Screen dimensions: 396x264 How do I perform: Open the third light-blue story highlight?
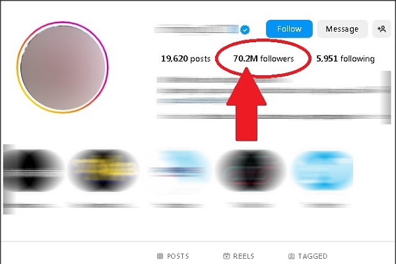coord(180,170)
